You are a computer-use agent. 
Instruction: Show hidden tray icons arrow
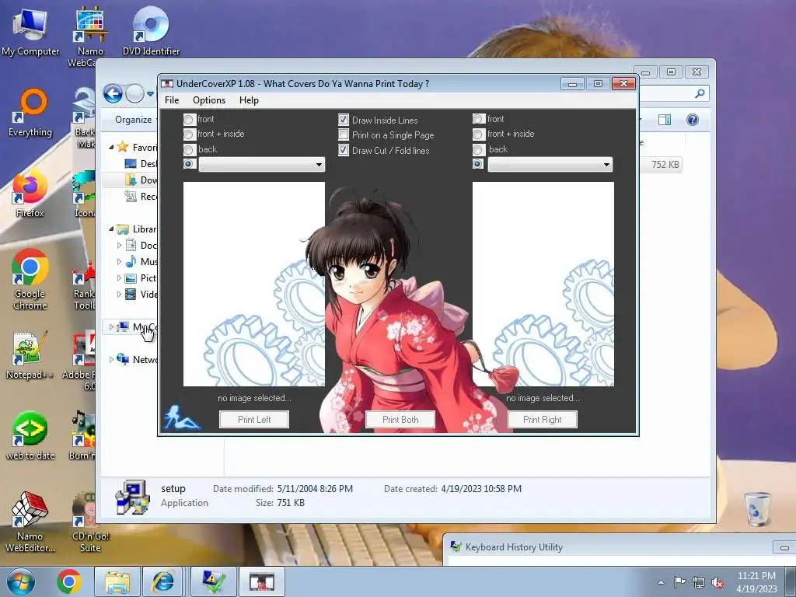pos(661,582)
